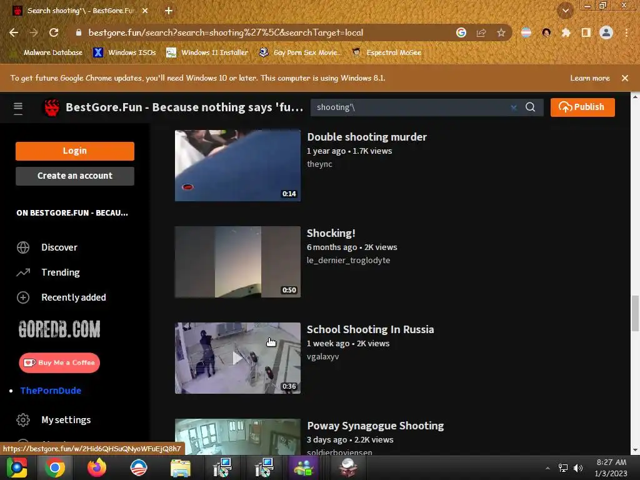Screen dimensions: 640x480
Task: Open Espectral McGee bookmark
Action: [x=386, y=52]
